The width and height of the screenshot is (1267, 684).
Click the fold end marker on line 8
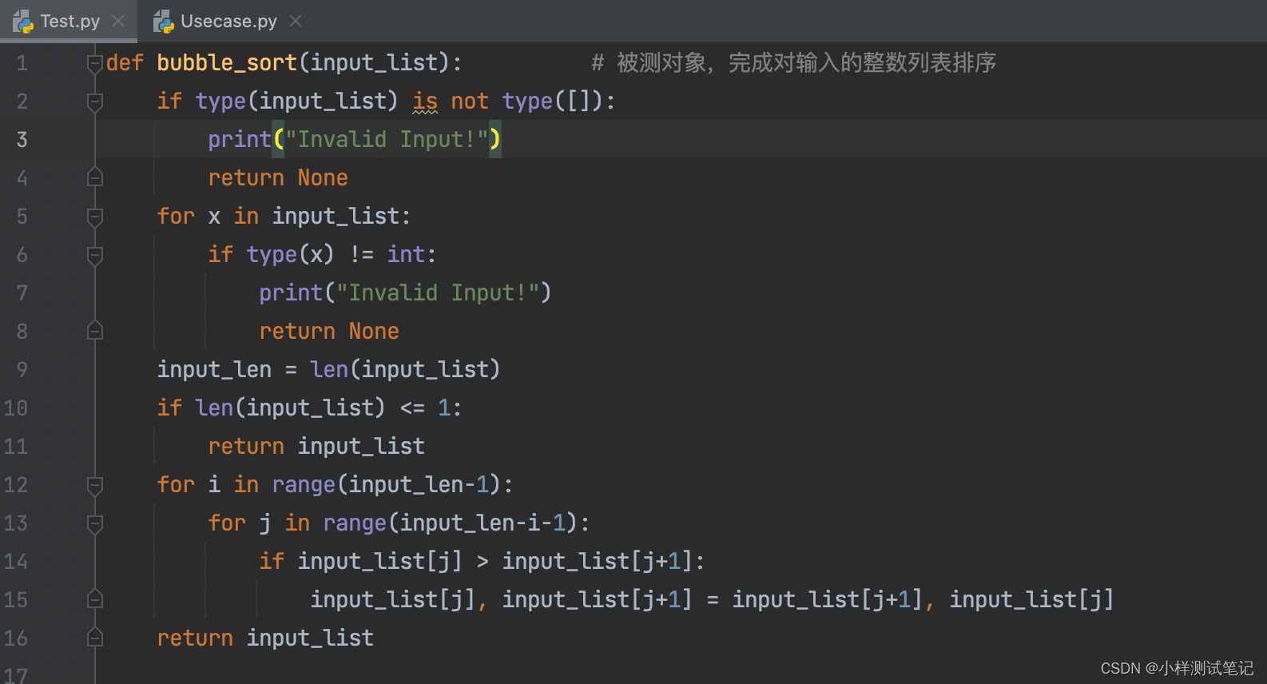94,331
